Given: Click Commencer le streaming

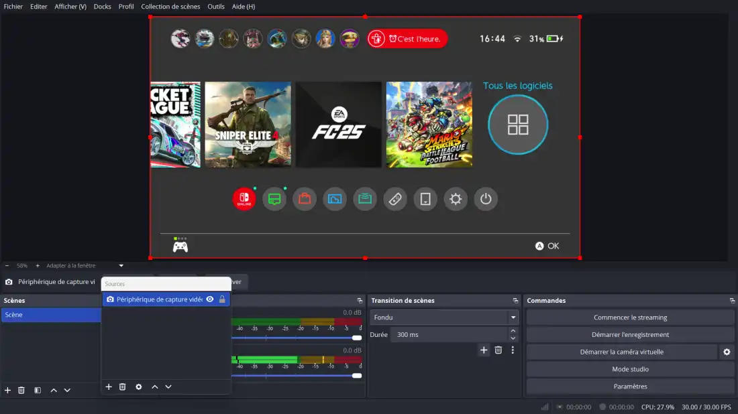Looking at the screenshot, I should tap(630, 318).
